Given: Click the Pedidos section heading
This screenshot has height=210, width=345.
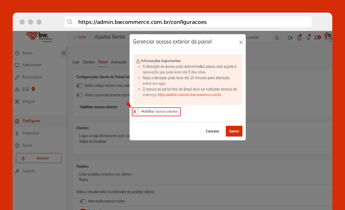Looking at the screenshot, I should (83, 166).
